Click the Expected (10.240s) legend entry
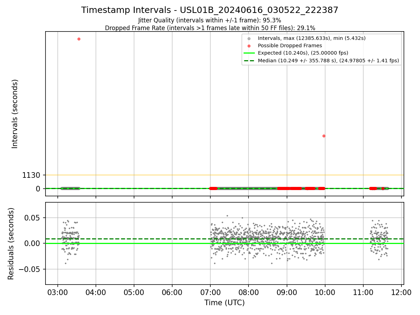The height and width of the screenshot is (315, 420). coord(296,53)
